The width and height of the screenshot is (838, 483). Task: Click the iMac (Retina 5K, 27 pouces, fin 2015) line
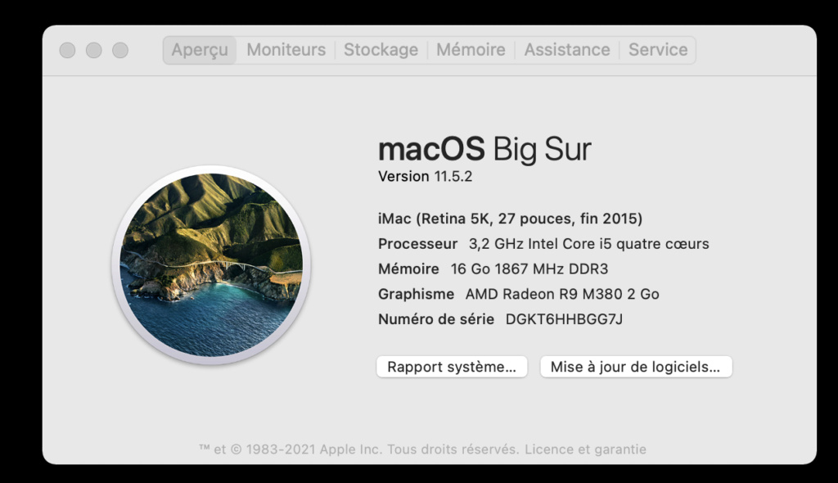click(x=510, y=219)
